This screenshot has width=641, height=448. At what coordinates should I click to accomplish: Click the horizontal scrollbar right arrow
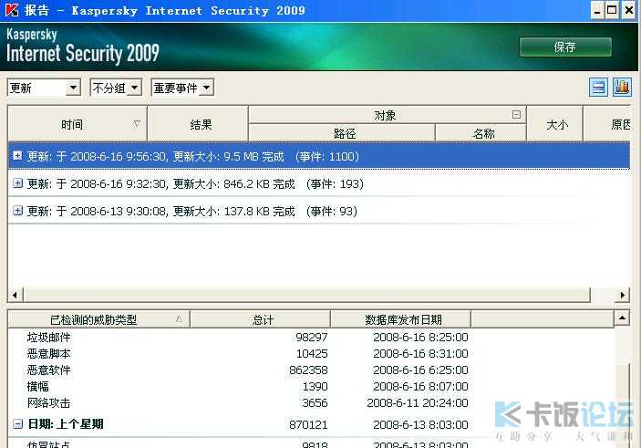[x=622, y=295]
